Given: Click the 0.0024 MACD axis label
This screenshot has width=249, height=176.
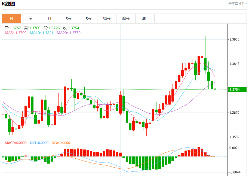Looking at the screenshot, I should pyautogui.click(x=234, y=148).
